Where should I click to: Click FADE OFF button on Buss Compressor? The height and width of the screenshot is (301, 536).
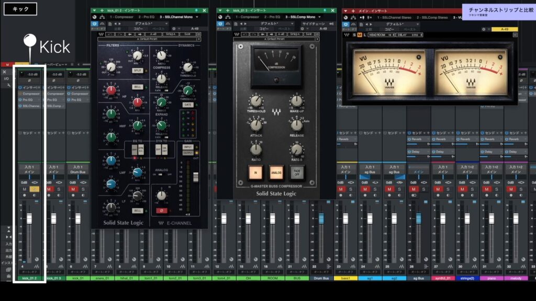click(297, 172)
